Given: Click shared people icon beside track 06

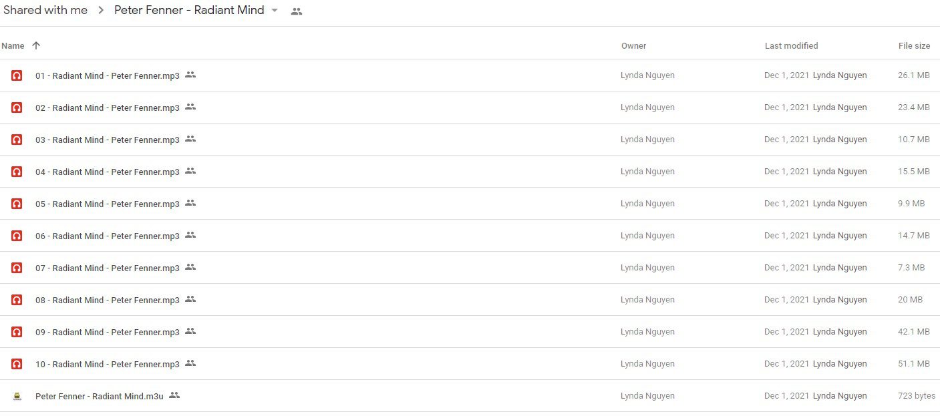Looking at the screenshot, I should [x=190, y=235].
